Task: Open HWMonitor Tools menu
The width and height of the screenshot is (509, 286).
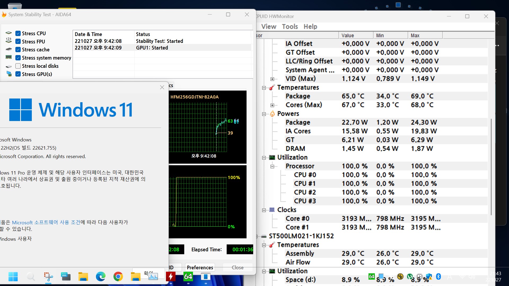Action: [x=290, y=26]
